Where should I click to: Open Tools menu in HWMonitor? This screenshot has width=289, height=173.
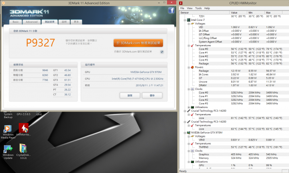pyautogui.click(x=198, y=8)
